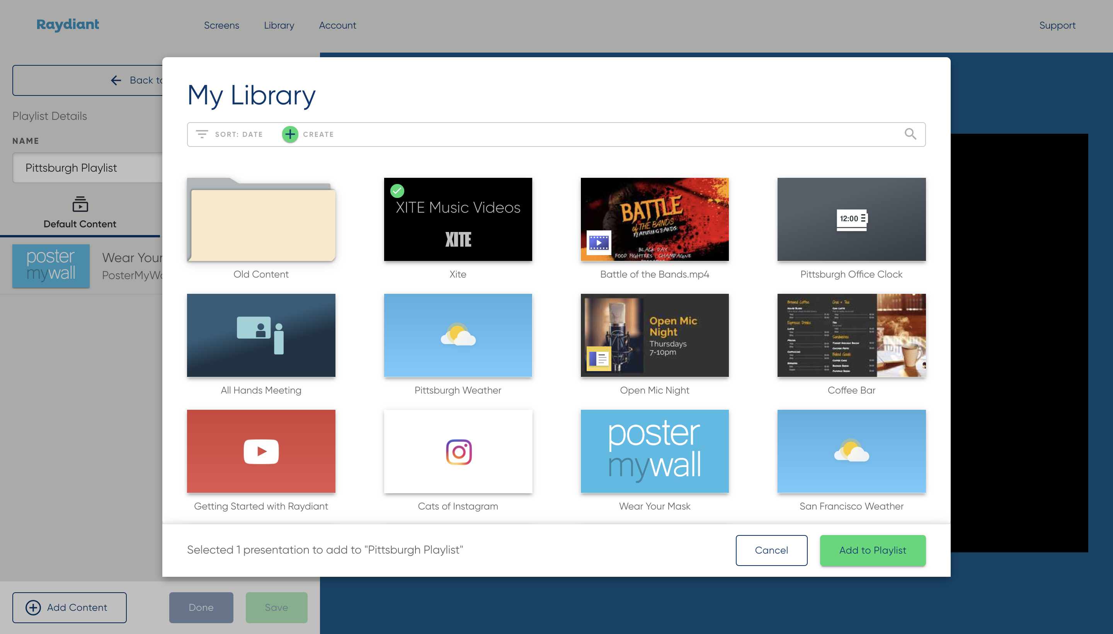Click the document badge on Open Mic Night

599,358
